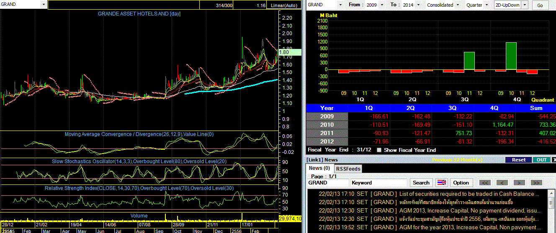The width and height of the screenshot is (556, 233).
Task: Select the 2009 year row header
Action: pos(327,116)
